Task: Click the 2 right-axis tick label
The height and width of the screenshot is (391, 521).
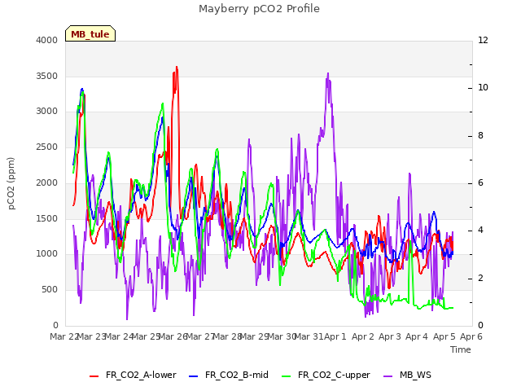Action: pyautogui.click(x=480, y=278)
